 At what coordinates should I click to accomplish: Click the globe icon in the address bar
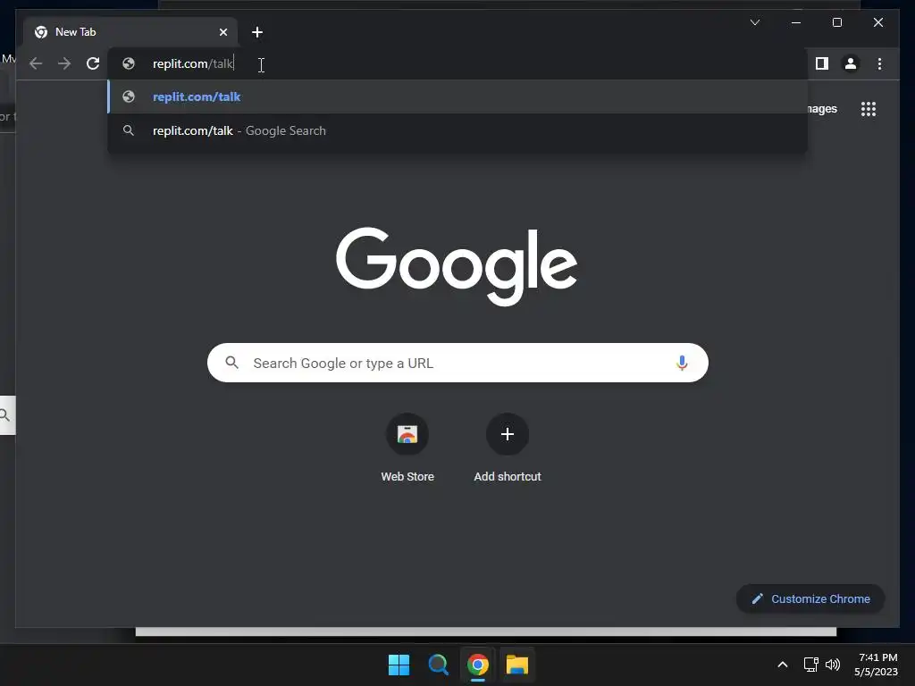[129, 63]
